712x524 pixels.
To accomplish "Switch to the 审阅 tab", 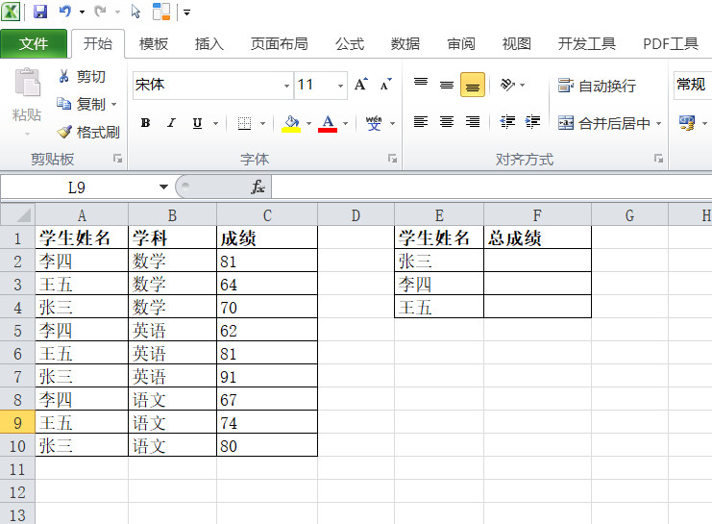I will (461, 43).
